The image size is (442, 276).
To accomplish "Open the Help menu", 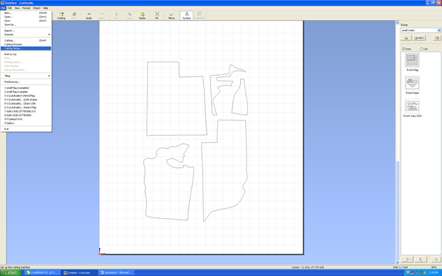I will point(45,8).
